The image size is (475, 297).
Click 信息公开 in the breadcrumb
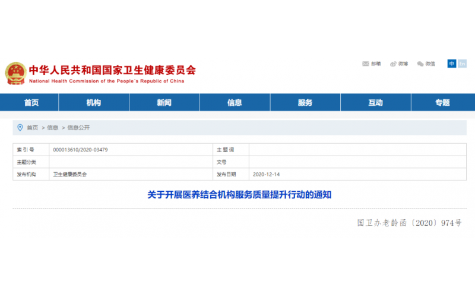[78, 128]
